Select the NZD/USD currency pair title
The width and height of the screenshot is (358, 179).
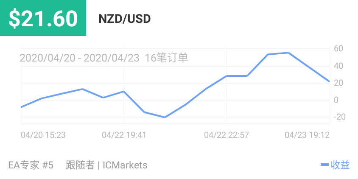[124, 19]
